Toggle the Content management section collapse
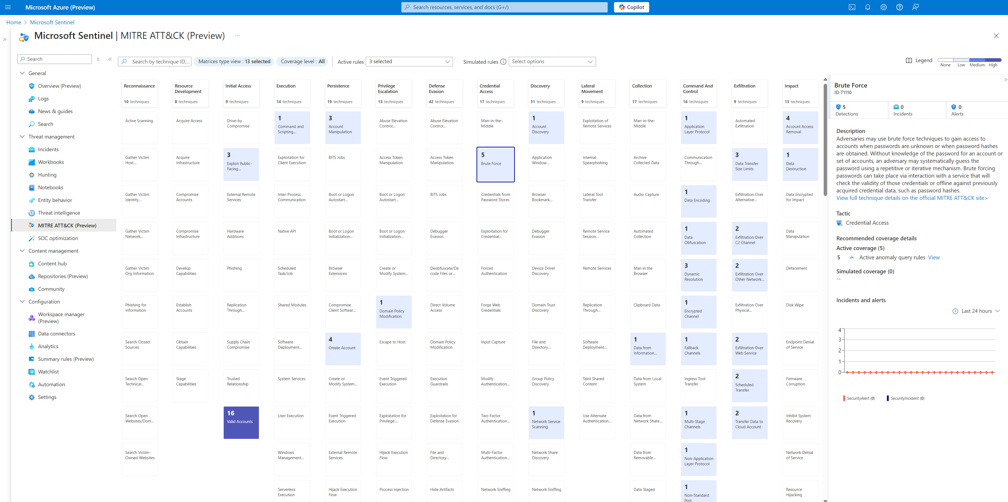The image size is (1008, 502). click(22, 251)
